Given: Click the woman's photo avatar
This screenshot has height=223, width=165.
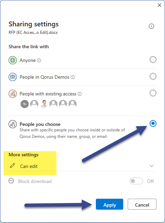Looking at the screenshot, I should [x=44, y=104].
